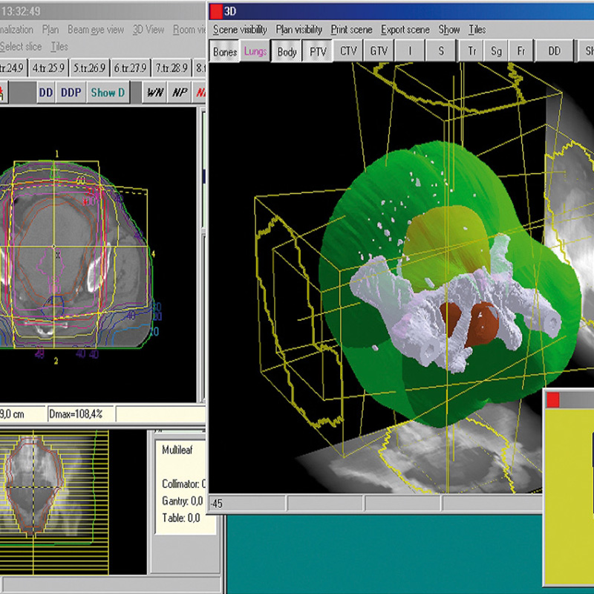Click the WN toolbar icon
Viewport: 594px width, 594px height.
[x=155, y=92]
